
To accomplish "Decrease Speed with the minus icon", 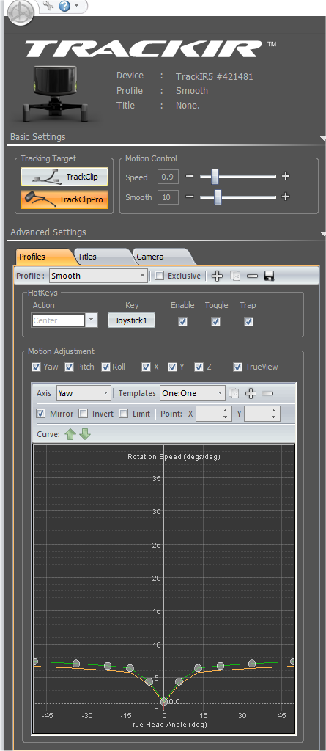I will click(x=190, y=177).
